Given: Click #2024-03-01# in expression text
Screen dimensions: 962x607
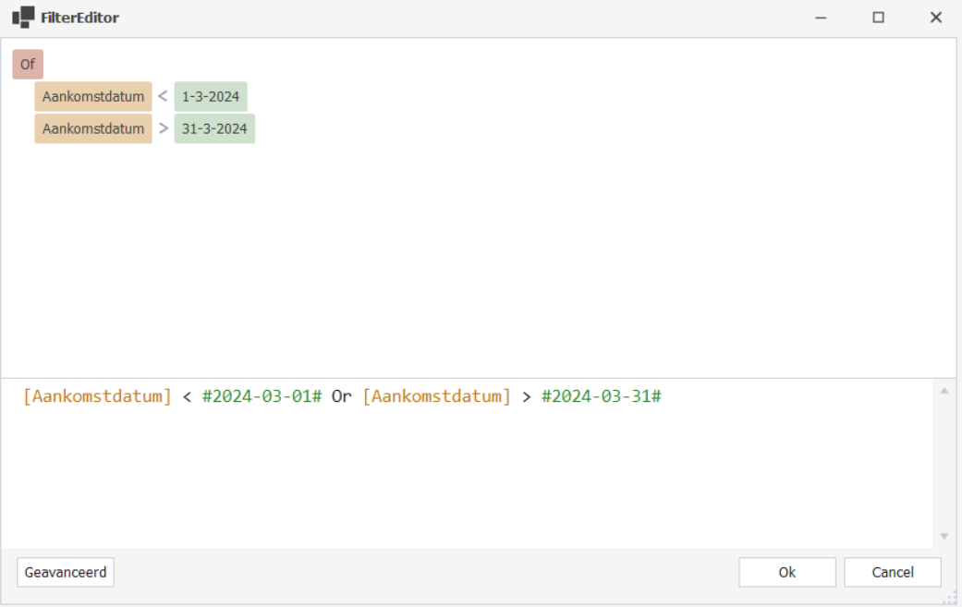Looking at the screenshot, I should click(262, 396).
